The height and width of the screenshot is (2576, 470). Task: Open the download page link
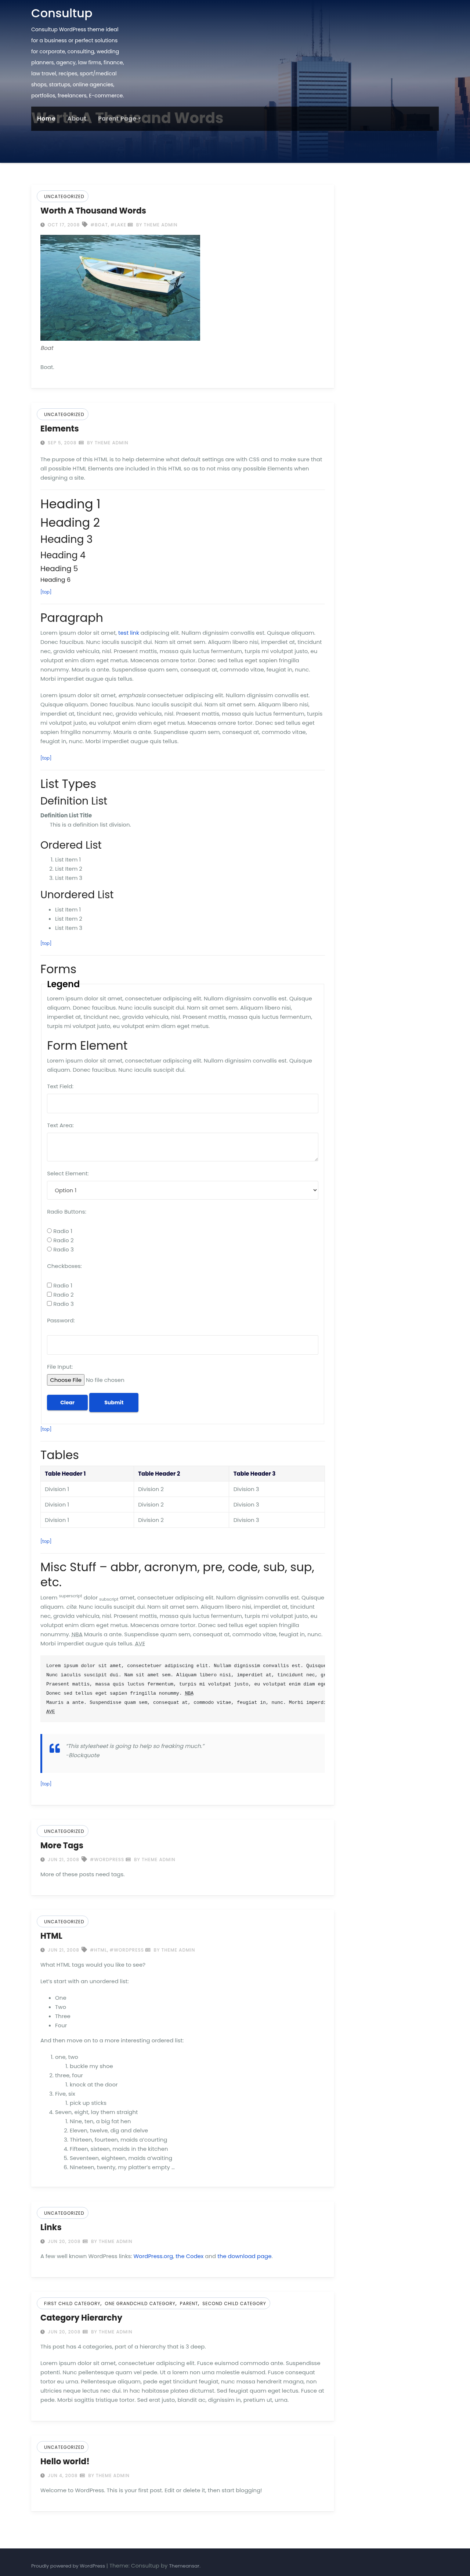pyautogui.click(x=244, y=2256)
